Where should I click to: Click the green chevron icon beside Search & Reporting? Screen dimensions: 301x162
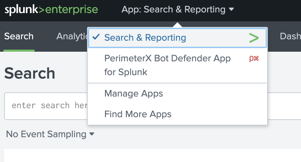tap(254, 38)
